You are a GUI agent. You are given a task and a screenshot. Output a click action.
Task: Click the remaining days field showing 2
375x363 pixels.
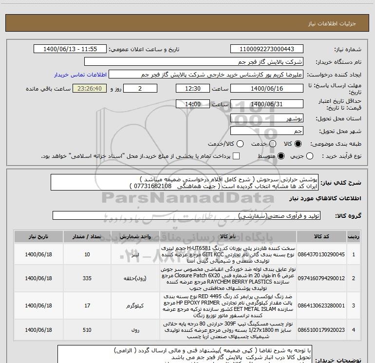[x=140, y=88]
